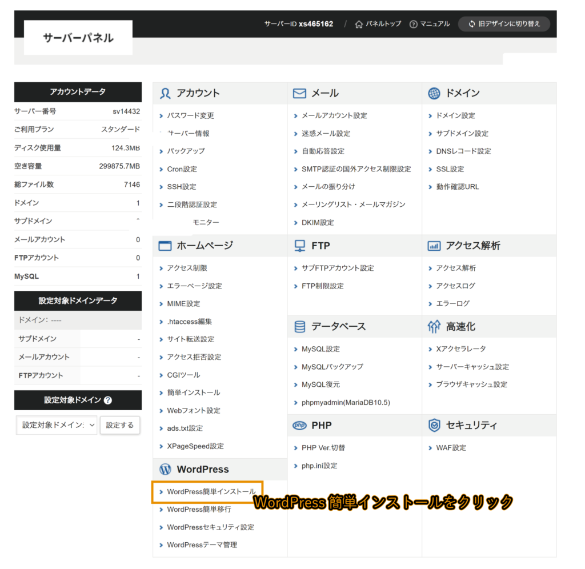The width and height of the screenshot is (585, 569).
Task: Open サーバーキャッシュ設定
Action: [x=472, y=367]
